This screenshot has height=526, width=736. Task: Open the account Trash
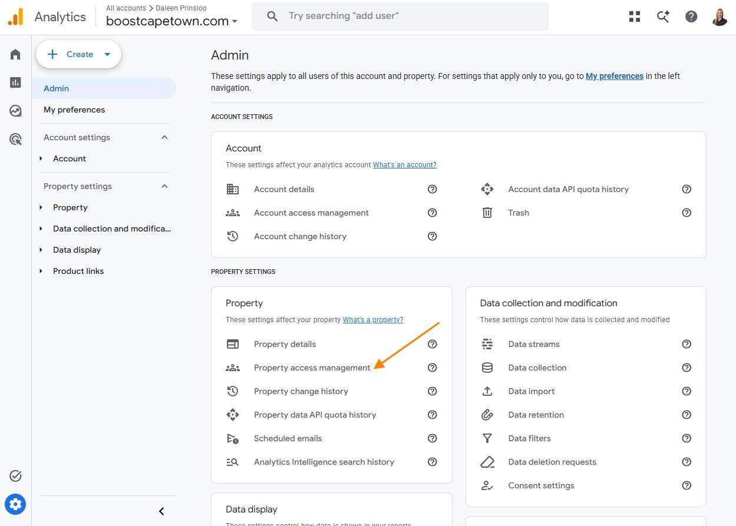pos(519,213)
